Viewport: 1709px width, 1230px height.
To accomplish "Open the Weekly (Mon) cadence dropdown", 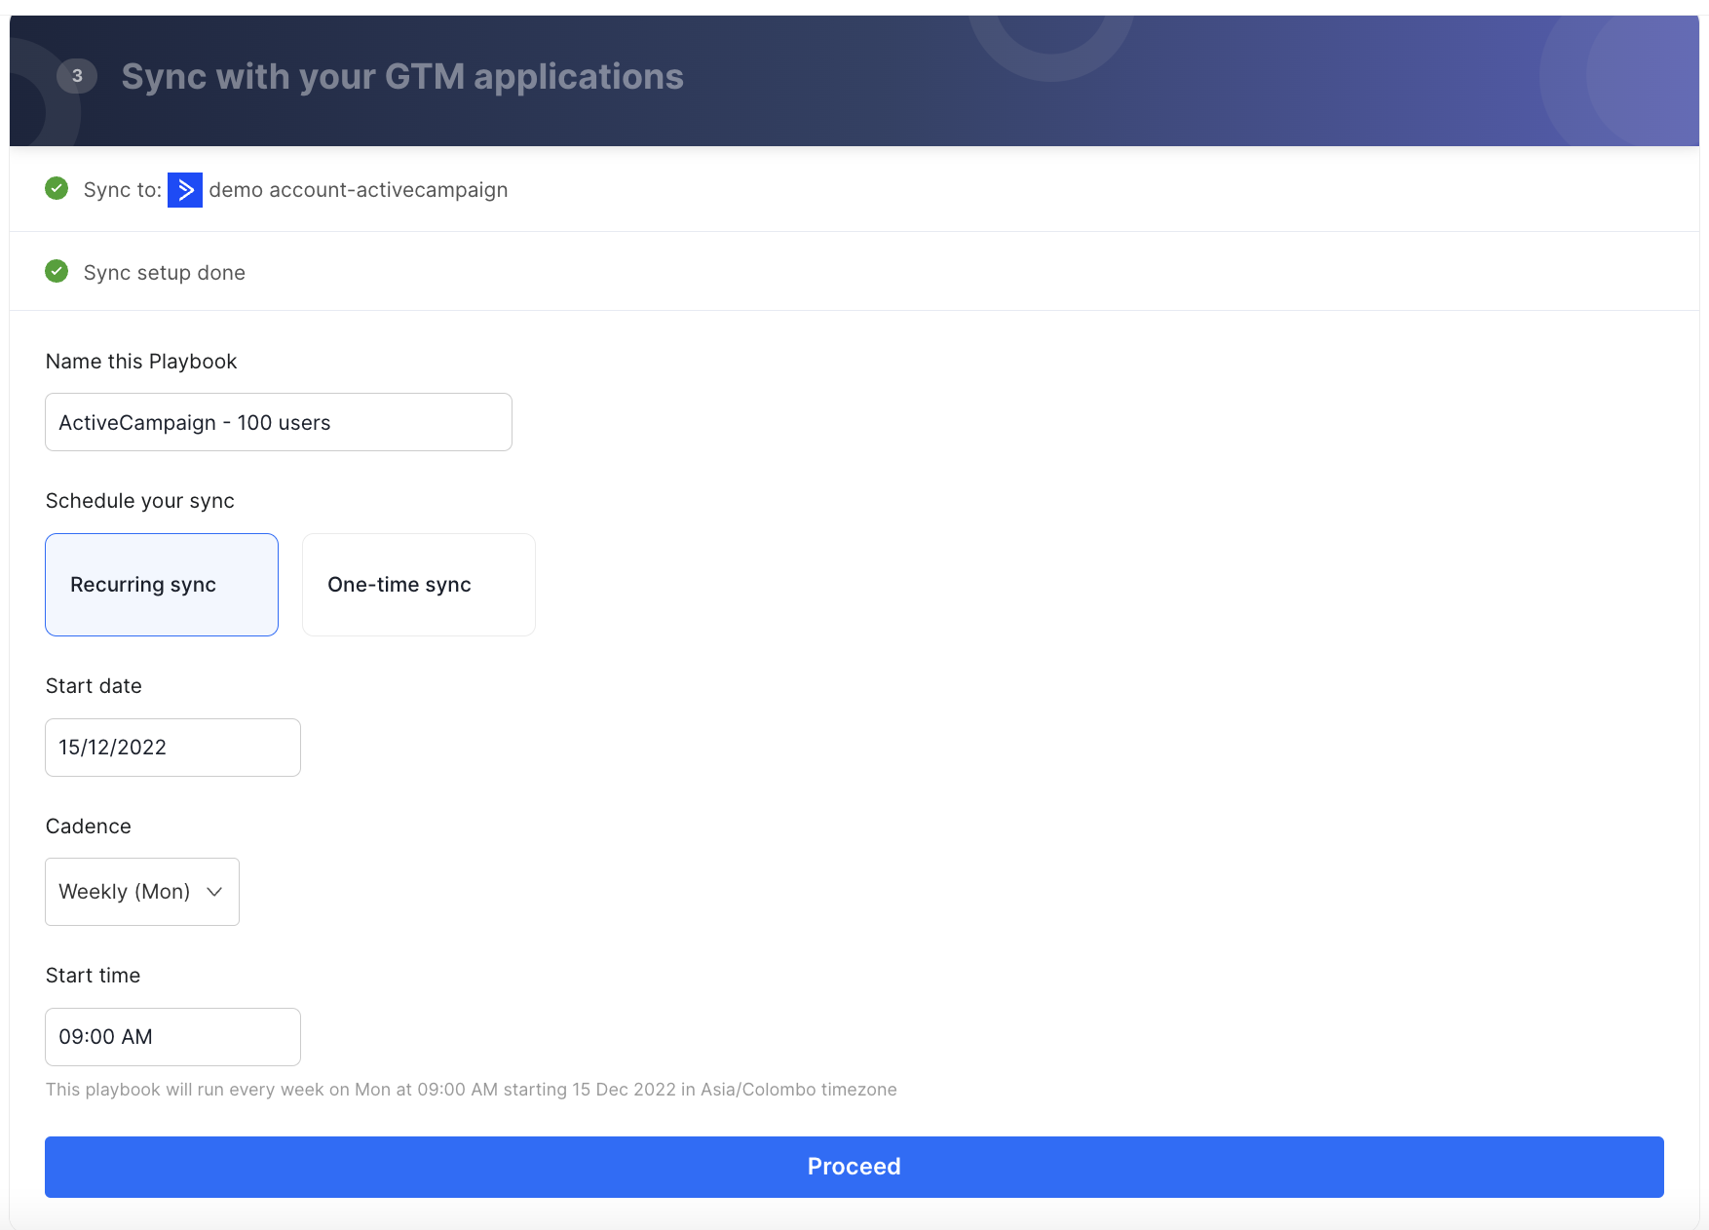I will point(142,892).
